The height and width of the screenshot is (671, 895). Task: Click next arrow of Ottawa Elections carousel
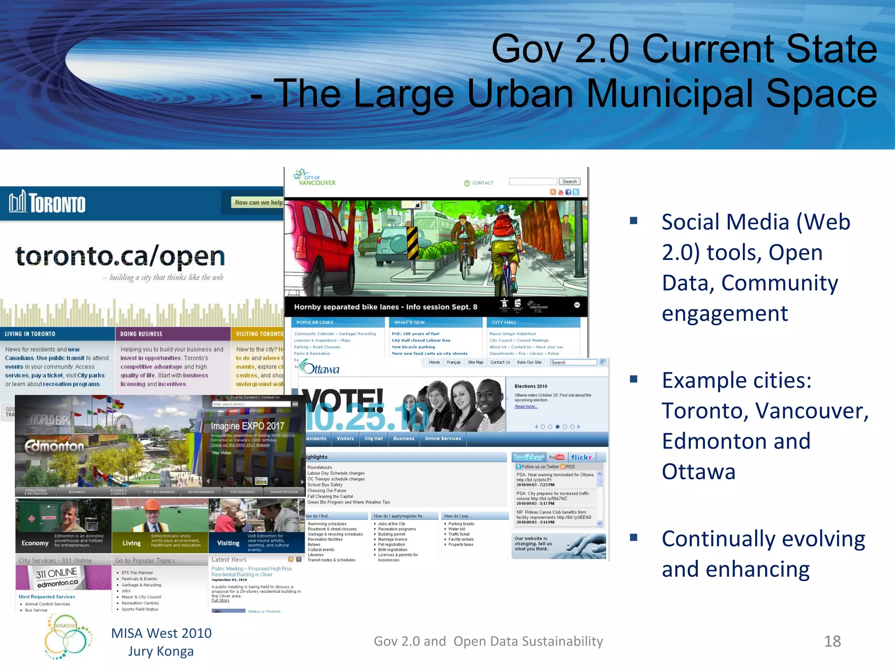(x=579, y=427)
